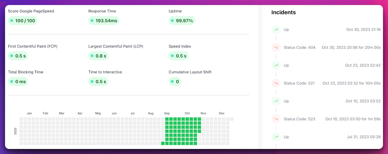Click the Oct month label on the heatmap
388x154 pixels.
[187, 113]
